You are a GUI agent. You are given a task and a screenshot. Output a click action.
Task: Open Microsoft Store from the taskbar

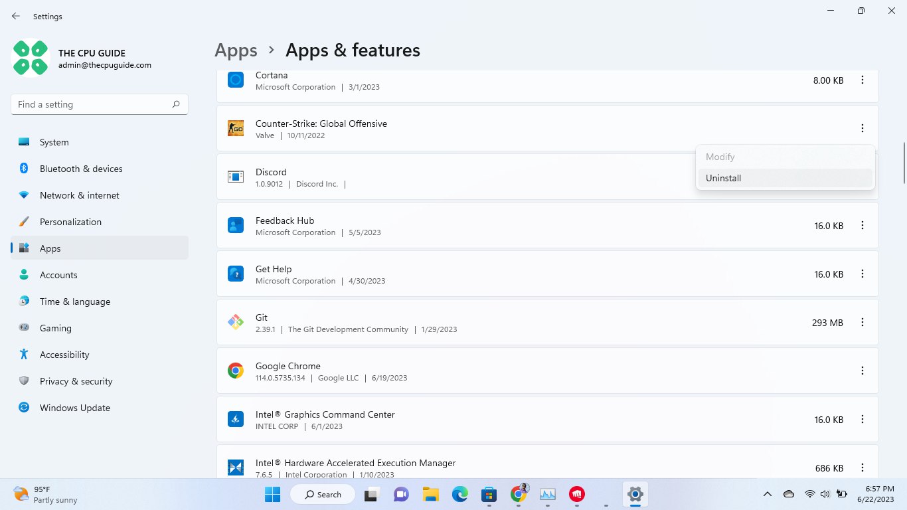click(489, 494)
